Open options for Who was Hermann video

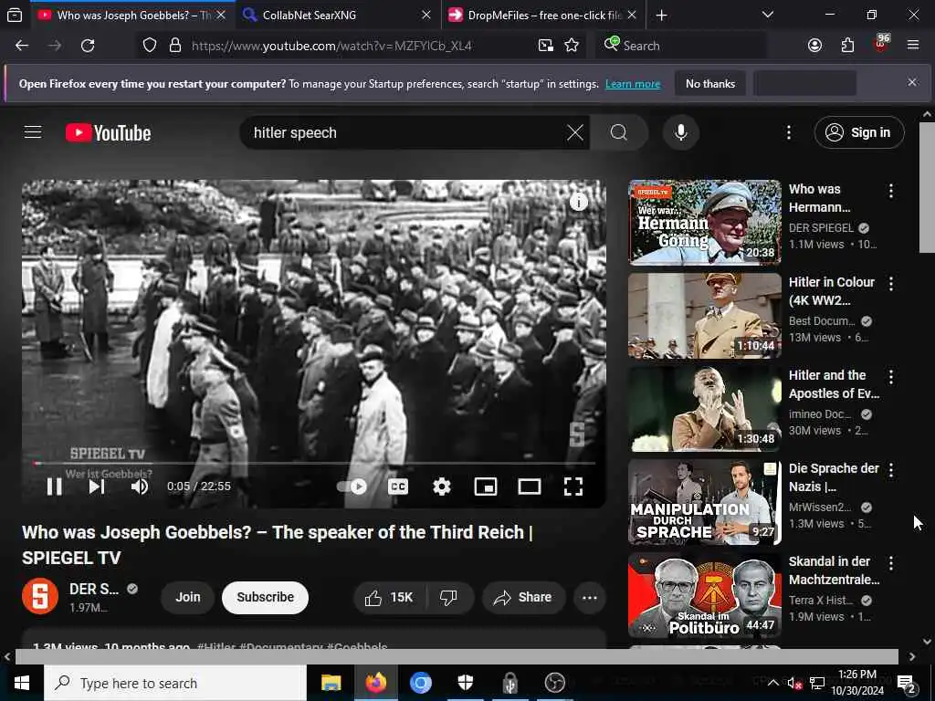pos(891,191)
